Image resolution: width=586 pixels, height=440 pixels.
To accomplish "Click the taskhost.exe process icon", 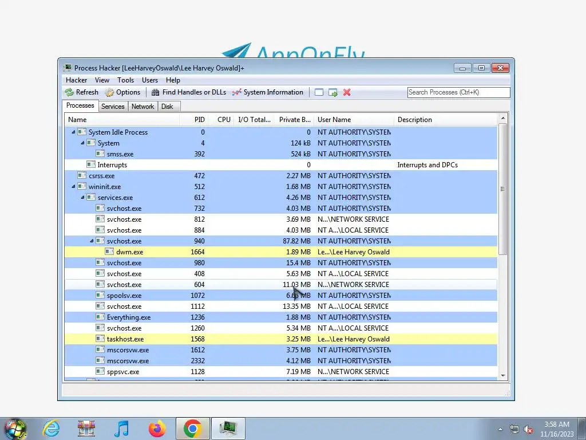I will click(x=100, y=339).
